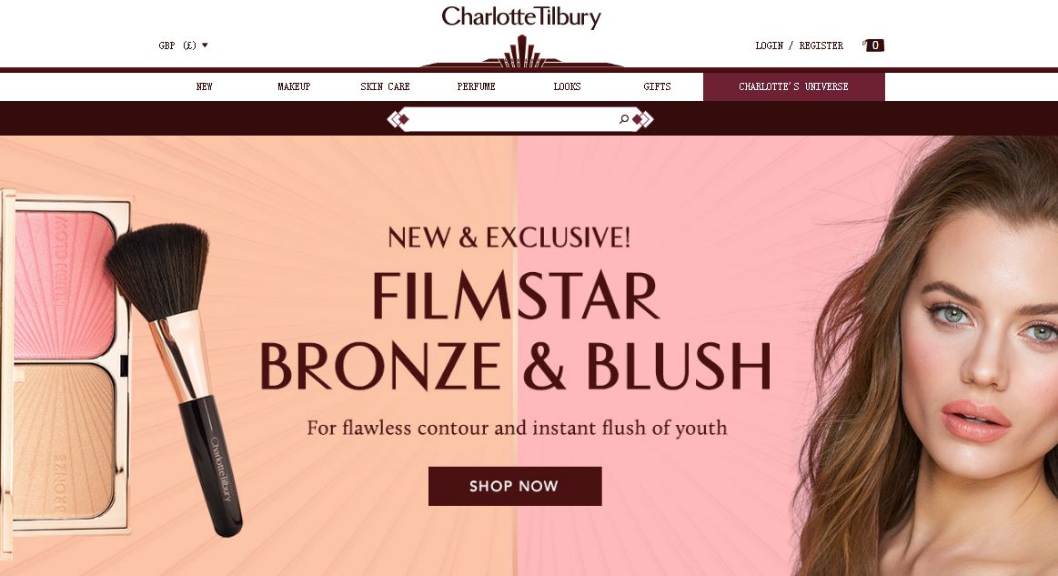This screenshot has width=1058, height=576.
Task: Click the blush and bronze palette image
Action: tap(65, 365)
